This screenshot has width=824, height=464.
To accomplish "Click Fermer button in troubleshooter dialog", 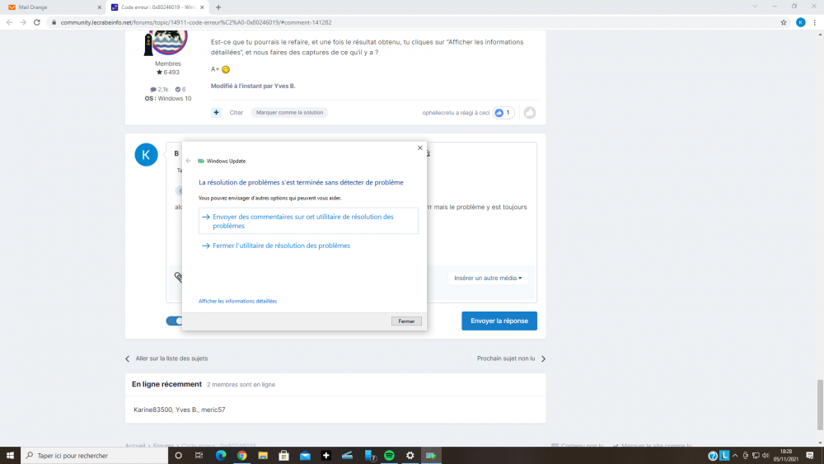I will click(x=406, y=321).
